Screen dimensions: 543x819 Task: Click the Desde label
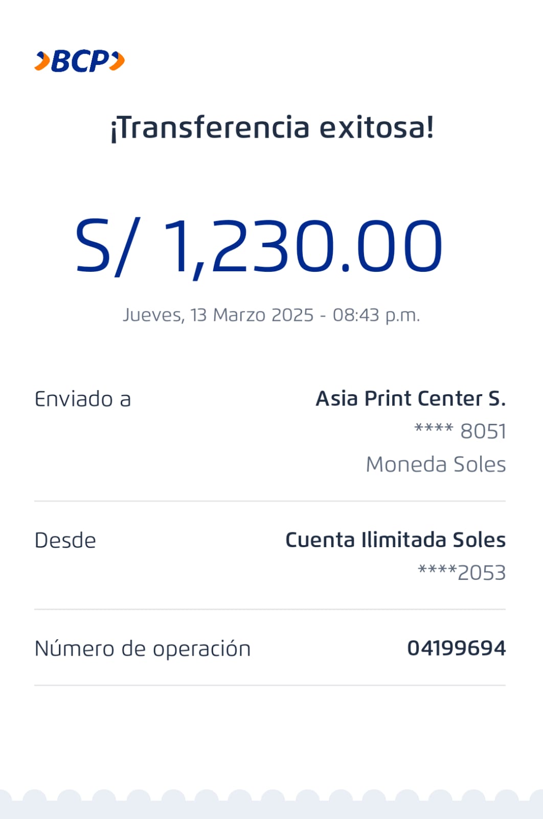pyautogui.click(x=65, y=541)
